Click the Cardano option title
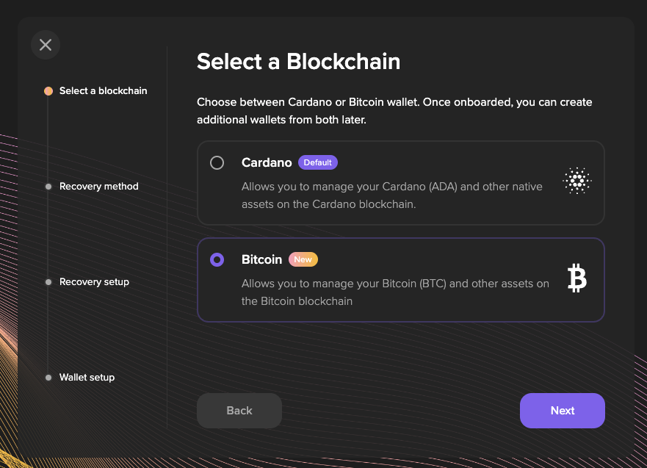The width and height of the screenshot is (647, 468). 267,163
